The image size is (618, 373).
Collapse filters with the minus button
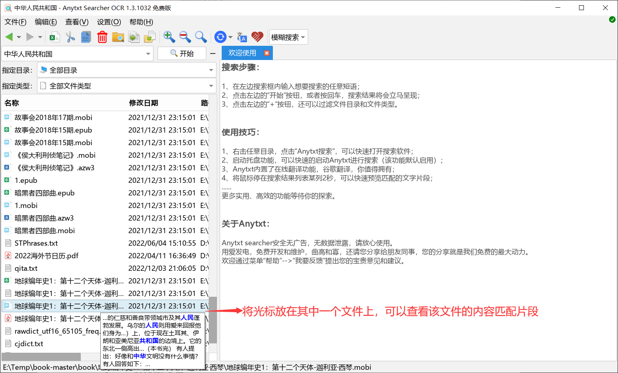pyautogui.click(x=213, y=54)
